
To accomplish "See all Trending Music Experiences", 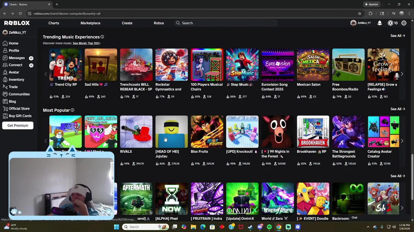I will pos(398,36).
